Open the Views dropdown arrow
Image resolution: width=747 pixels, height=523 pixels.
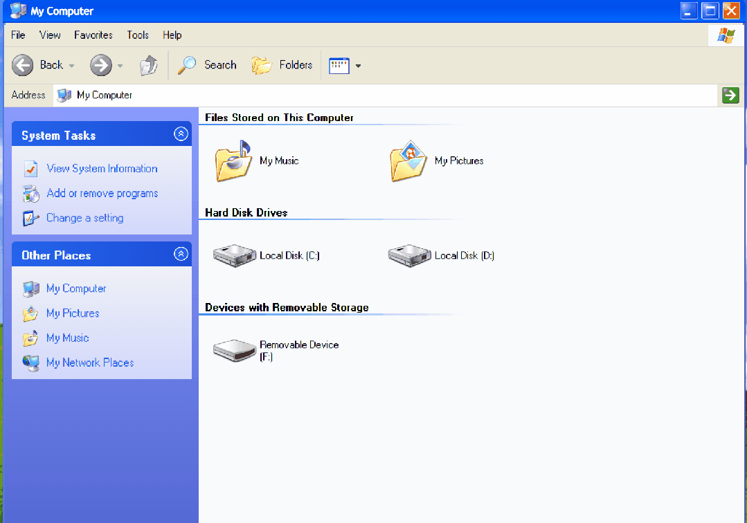358,65
